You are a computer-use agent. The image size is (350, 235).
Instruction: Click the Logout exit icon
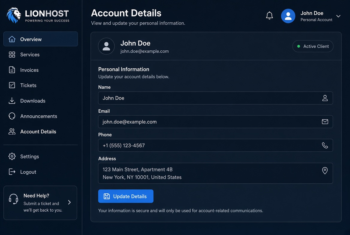click(x=12, y=172)
